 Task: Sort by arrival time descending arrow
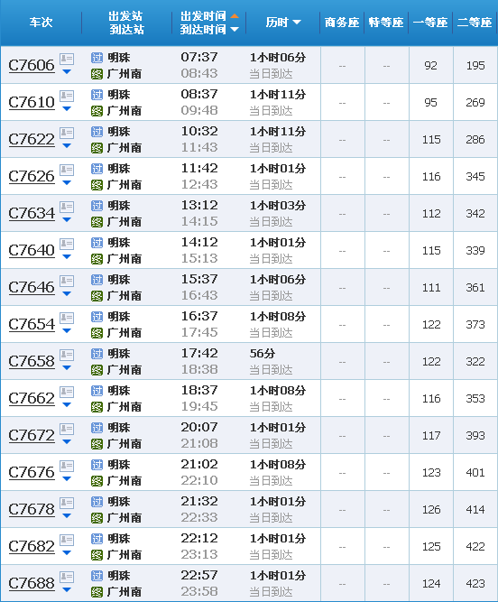(235, 29)
